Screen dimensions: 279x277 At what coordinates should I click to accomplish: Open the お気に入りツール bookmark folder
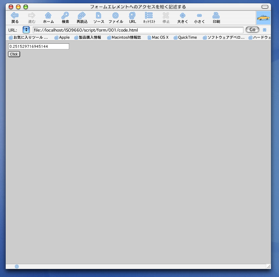pos(29,37)
